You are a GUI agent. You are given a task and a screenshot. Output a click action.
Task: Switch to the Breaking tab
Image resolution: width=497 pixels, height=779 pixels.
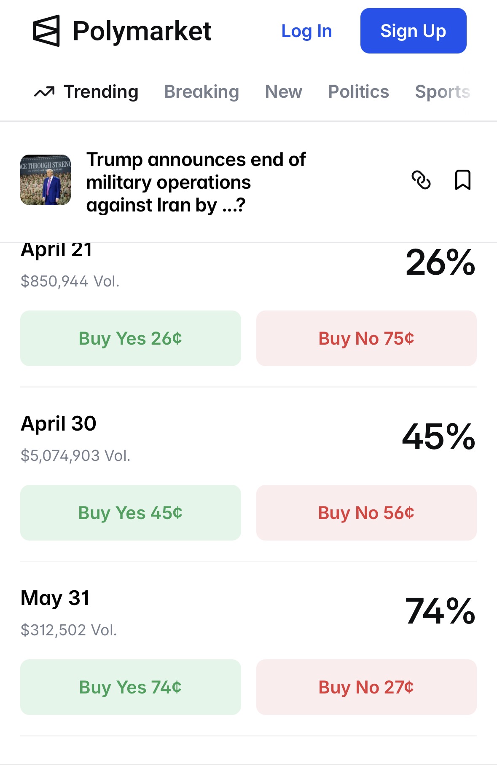coord(201,91)
